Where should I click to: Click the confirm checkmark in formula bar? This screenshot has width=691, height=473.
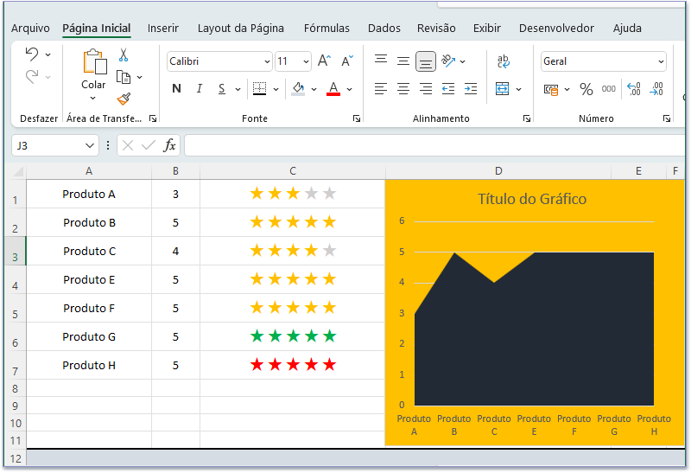point(149,145)
